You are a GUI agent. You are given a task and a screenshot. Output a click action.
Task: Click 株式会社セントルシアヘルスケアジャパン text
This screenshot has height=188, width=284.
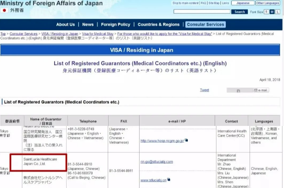43,180
